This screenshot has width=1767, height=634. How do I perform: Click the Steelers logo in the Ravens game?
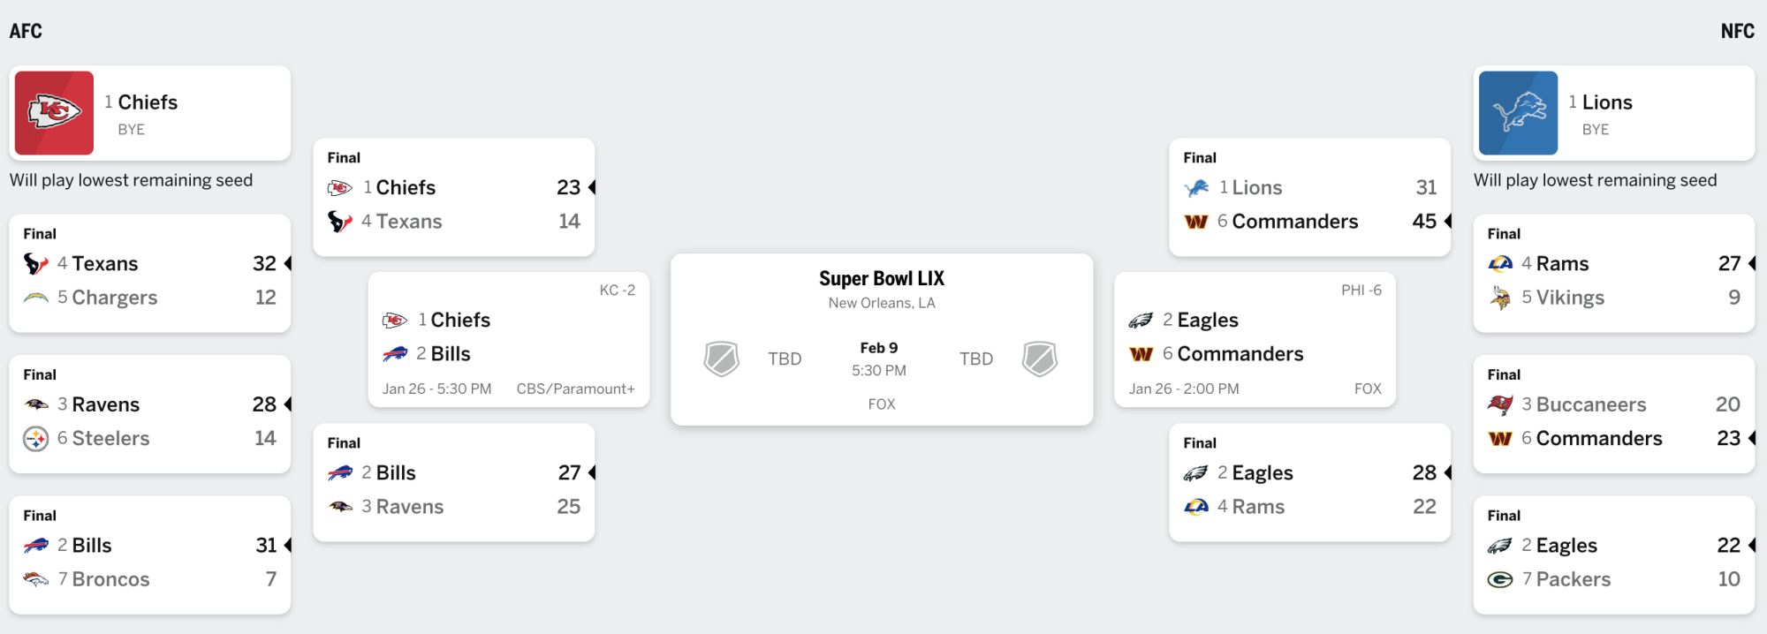[x=36, y=439]
